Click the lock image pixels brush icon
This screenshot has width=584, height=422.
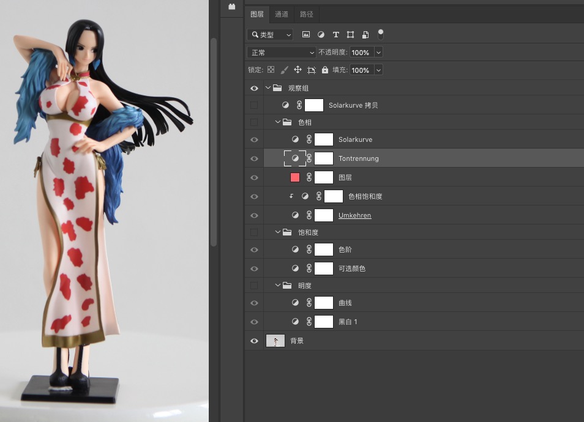(x=284, y=70)
